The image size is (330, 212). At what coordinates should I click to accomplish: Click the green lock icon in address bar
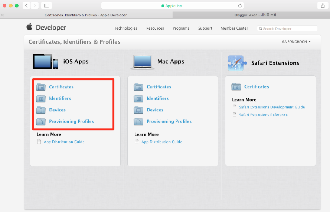click(x=163, y=6)
